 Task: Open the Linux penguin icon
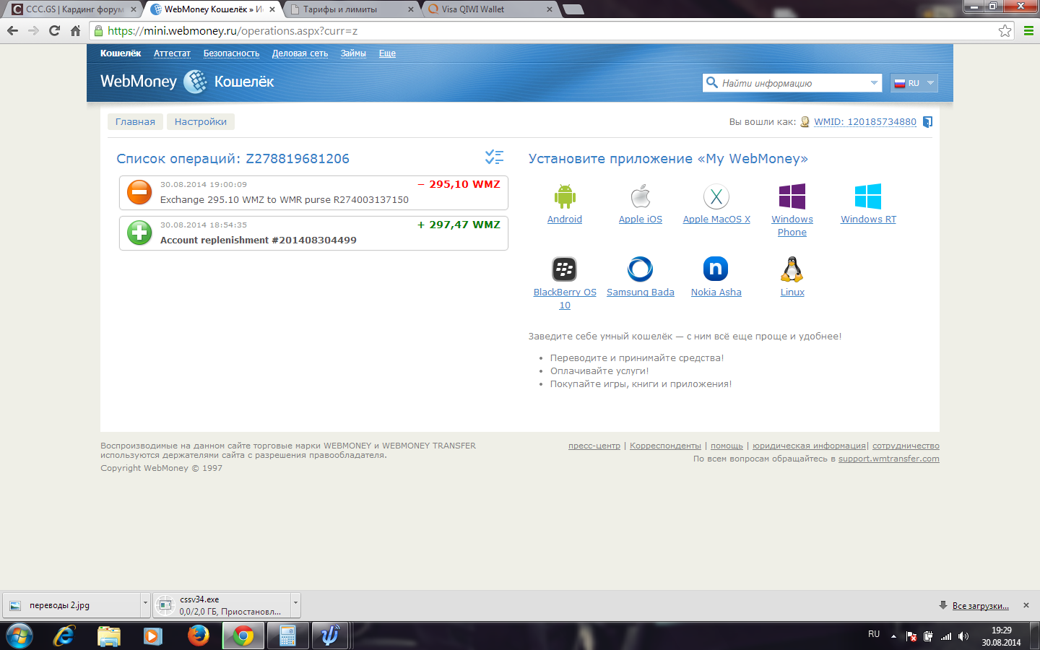(x=792, y=269)
